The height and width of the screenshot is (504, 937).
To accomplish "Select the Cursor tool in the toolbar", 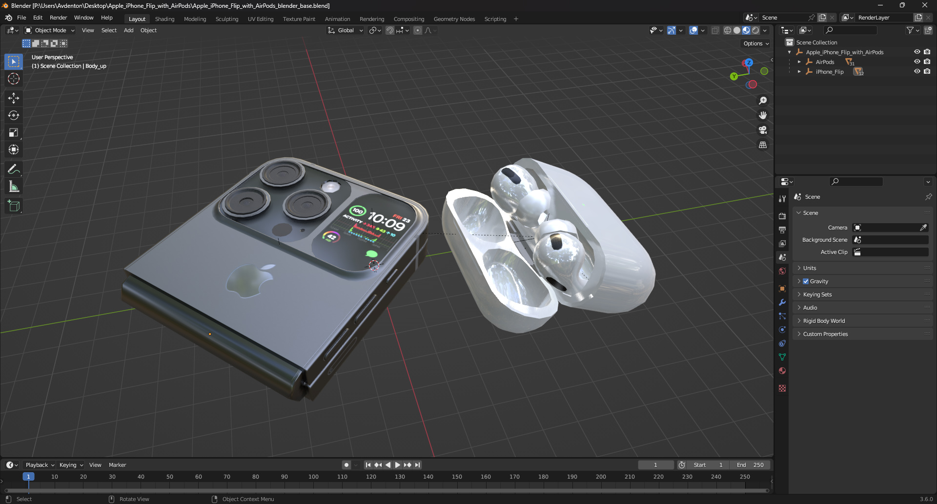I will (14, 79).
